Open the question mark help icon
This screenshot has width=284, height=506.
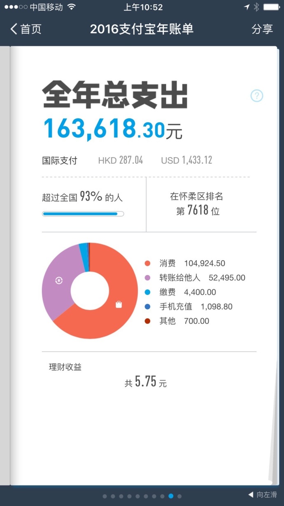[257, 96]
